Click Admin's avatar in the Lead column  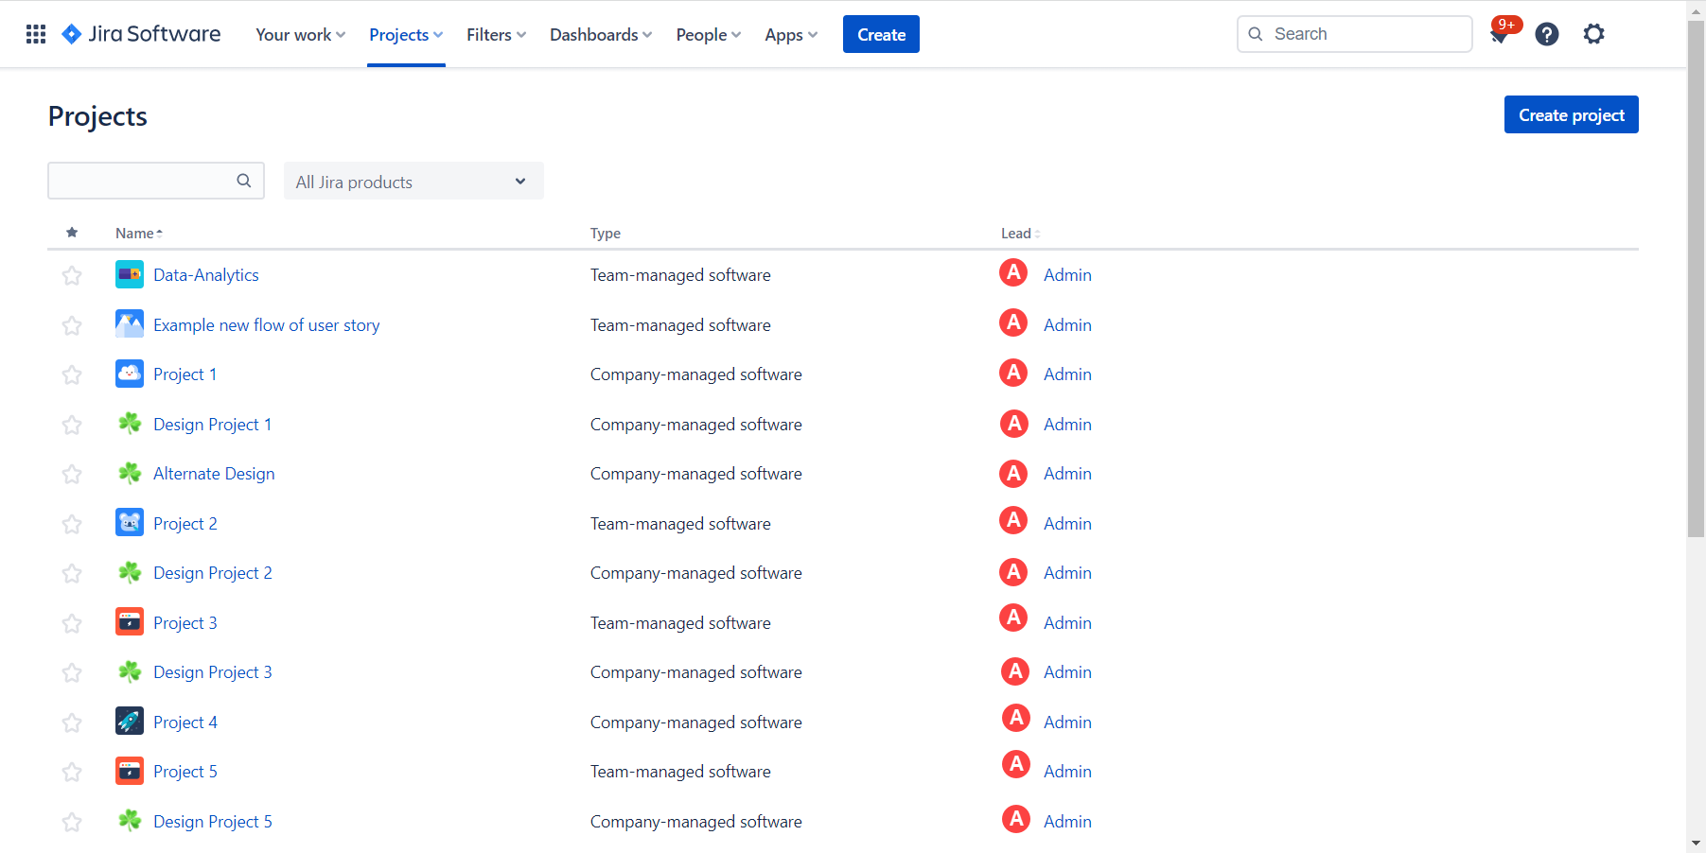point(1012,272)
